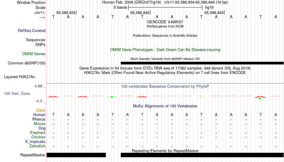The height and width of the screenshot is (162, 284).
Task: Click the 4.88 conservation maximum value
Action: click(38, 86)
